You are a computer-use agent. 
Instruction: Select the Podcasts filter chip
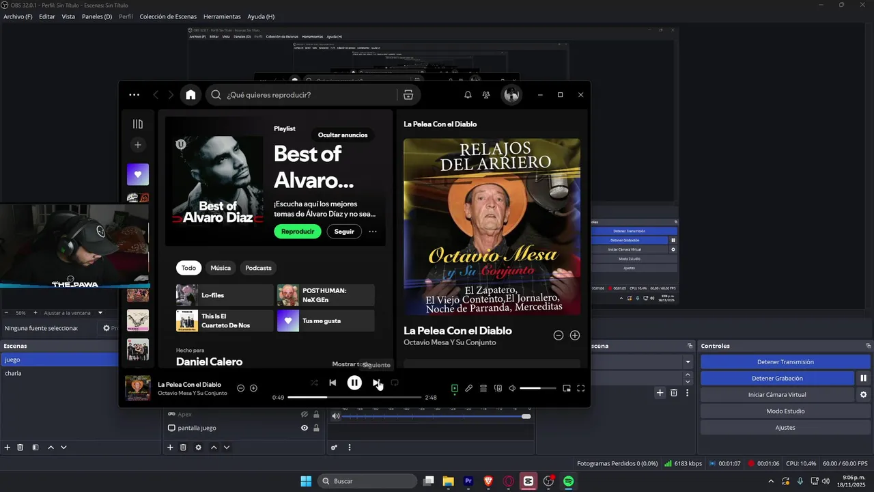(258, 268)
